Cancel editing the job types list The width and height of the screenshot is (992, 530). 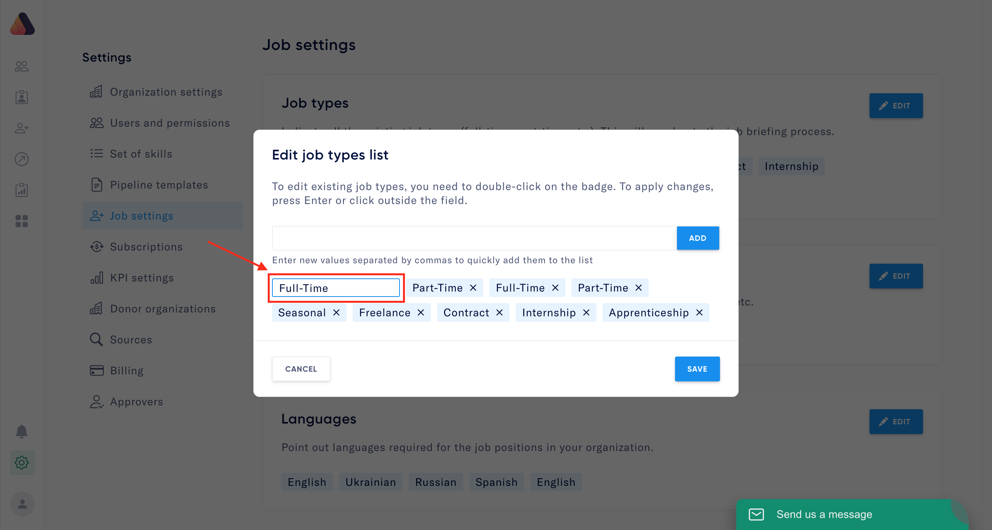click(x=301, y=369)
